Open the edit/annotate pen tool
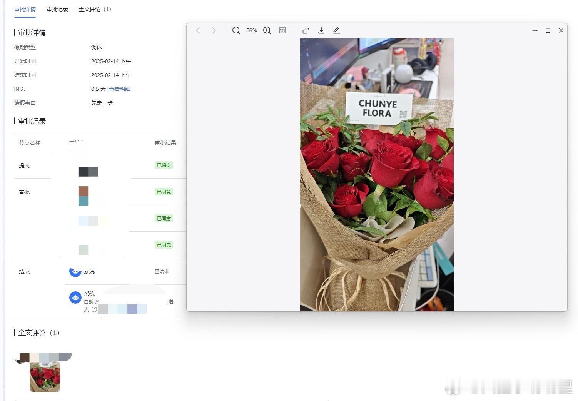This screenshot has width=578, height=401. pyautogui.click(x=336, y=30)
